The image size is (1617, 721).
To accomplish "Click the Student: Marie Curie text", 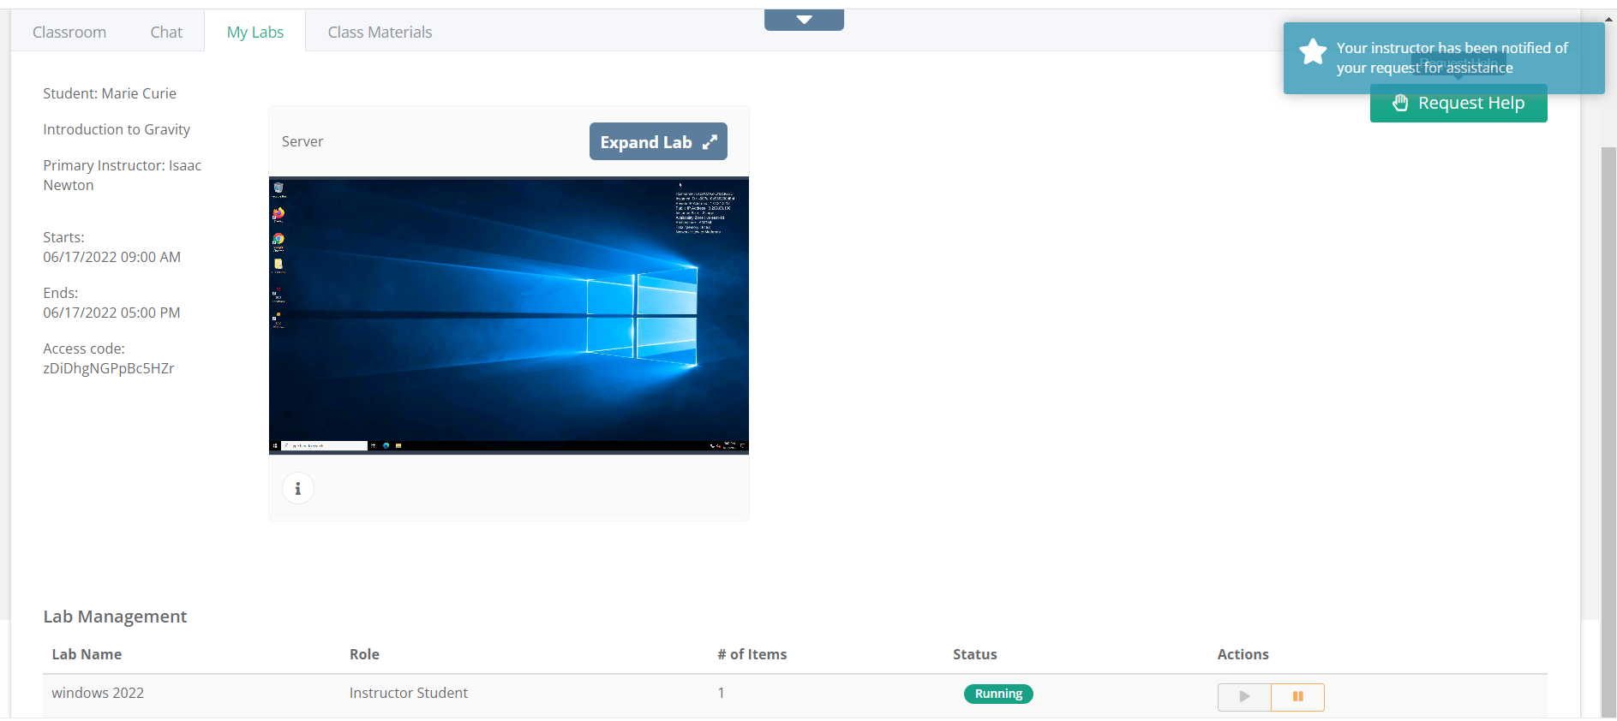I will (110, 93).
